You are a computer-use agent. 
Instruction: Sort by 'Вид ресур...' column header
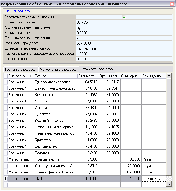click(x=21, y=76)
